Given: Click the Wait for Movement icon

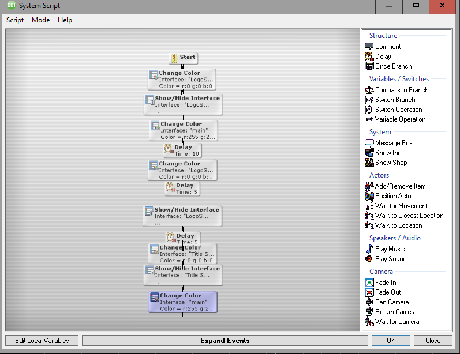Looking at the screenshot, I should click(x=369, y=206).
